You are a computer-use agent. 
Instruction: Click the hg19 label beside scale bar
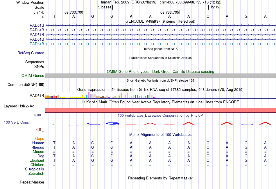215,7
